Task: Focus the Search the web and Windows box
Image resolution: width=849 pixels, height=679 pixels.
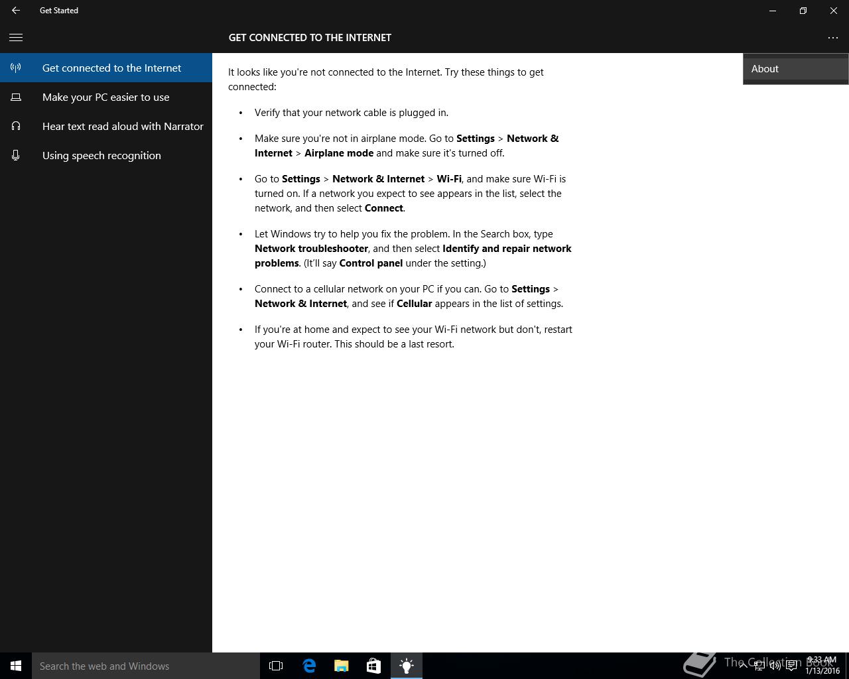Action: click(146, 666)
